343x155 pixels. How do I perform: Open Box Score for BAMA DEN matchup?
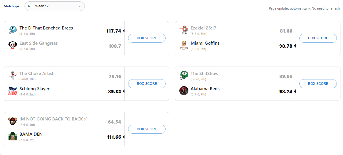147,129
